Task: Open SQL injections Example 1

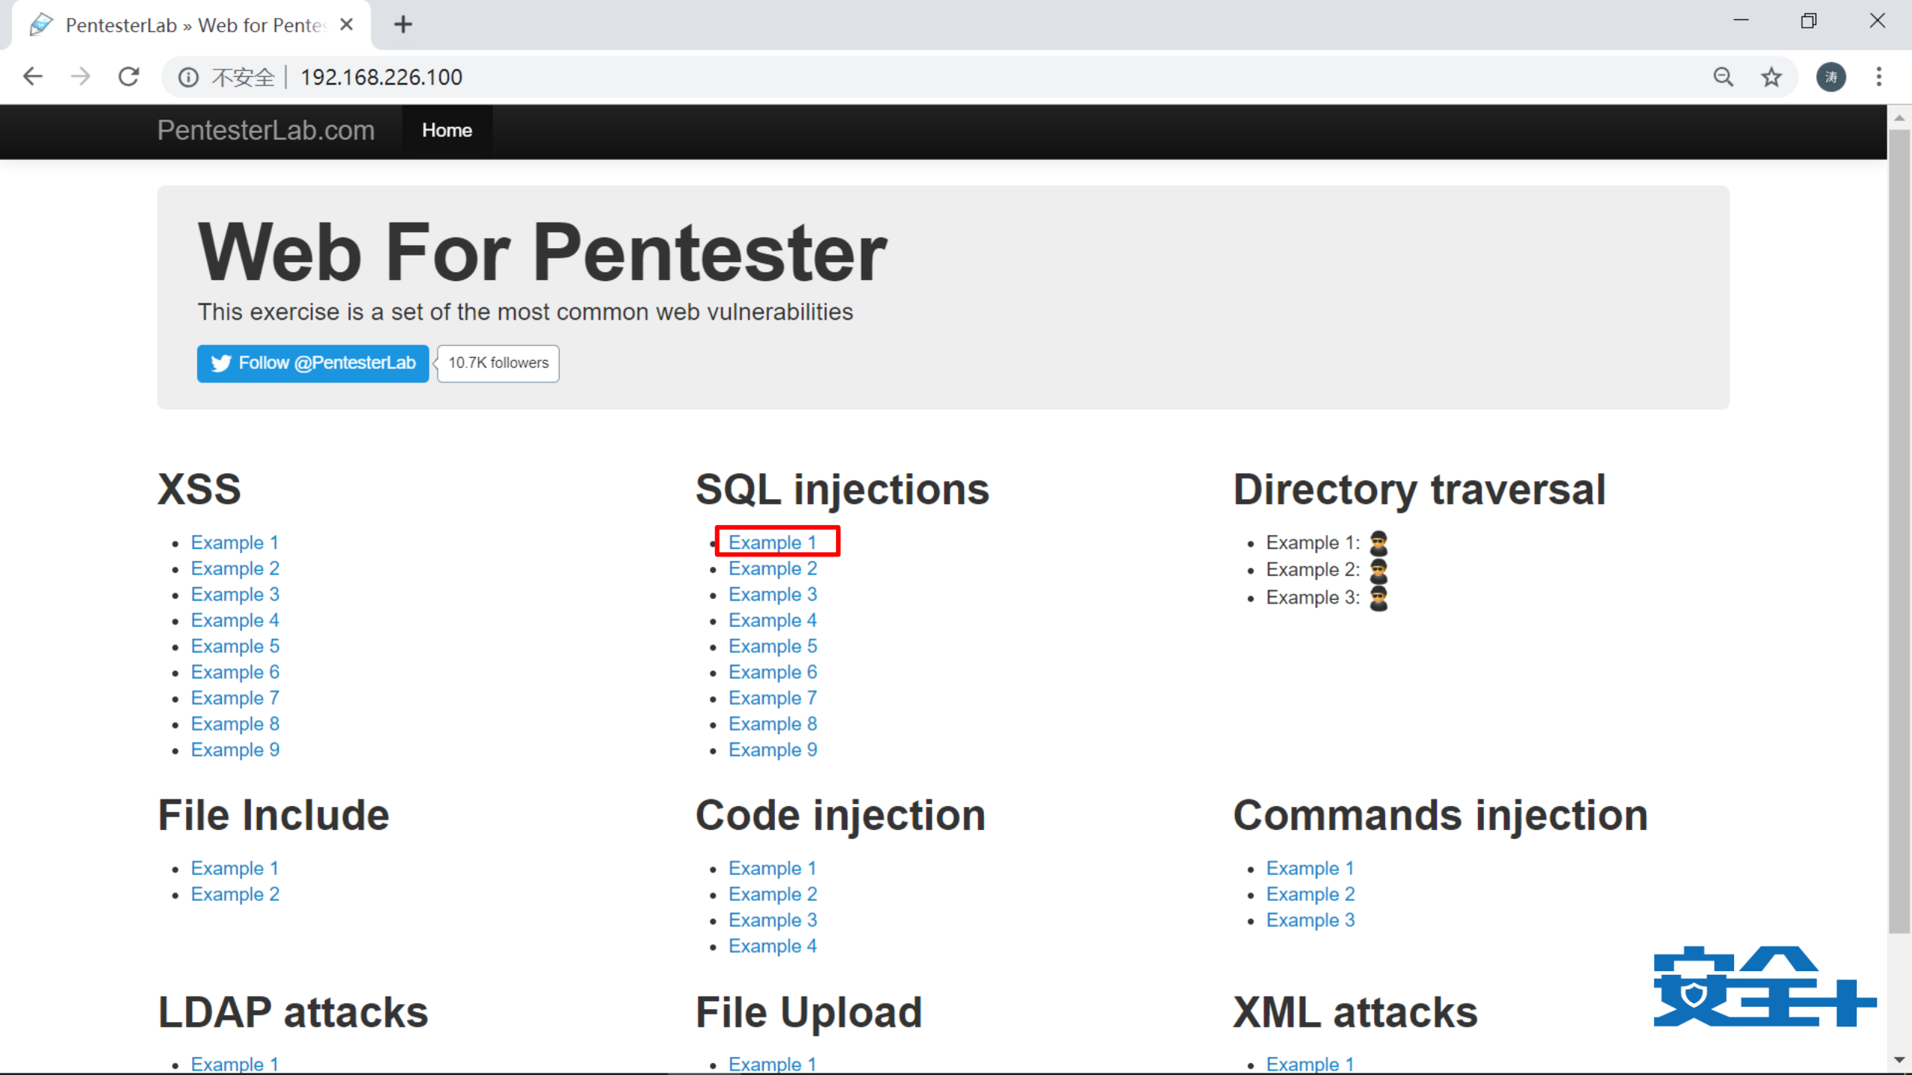Action: (x=772, y=542)
